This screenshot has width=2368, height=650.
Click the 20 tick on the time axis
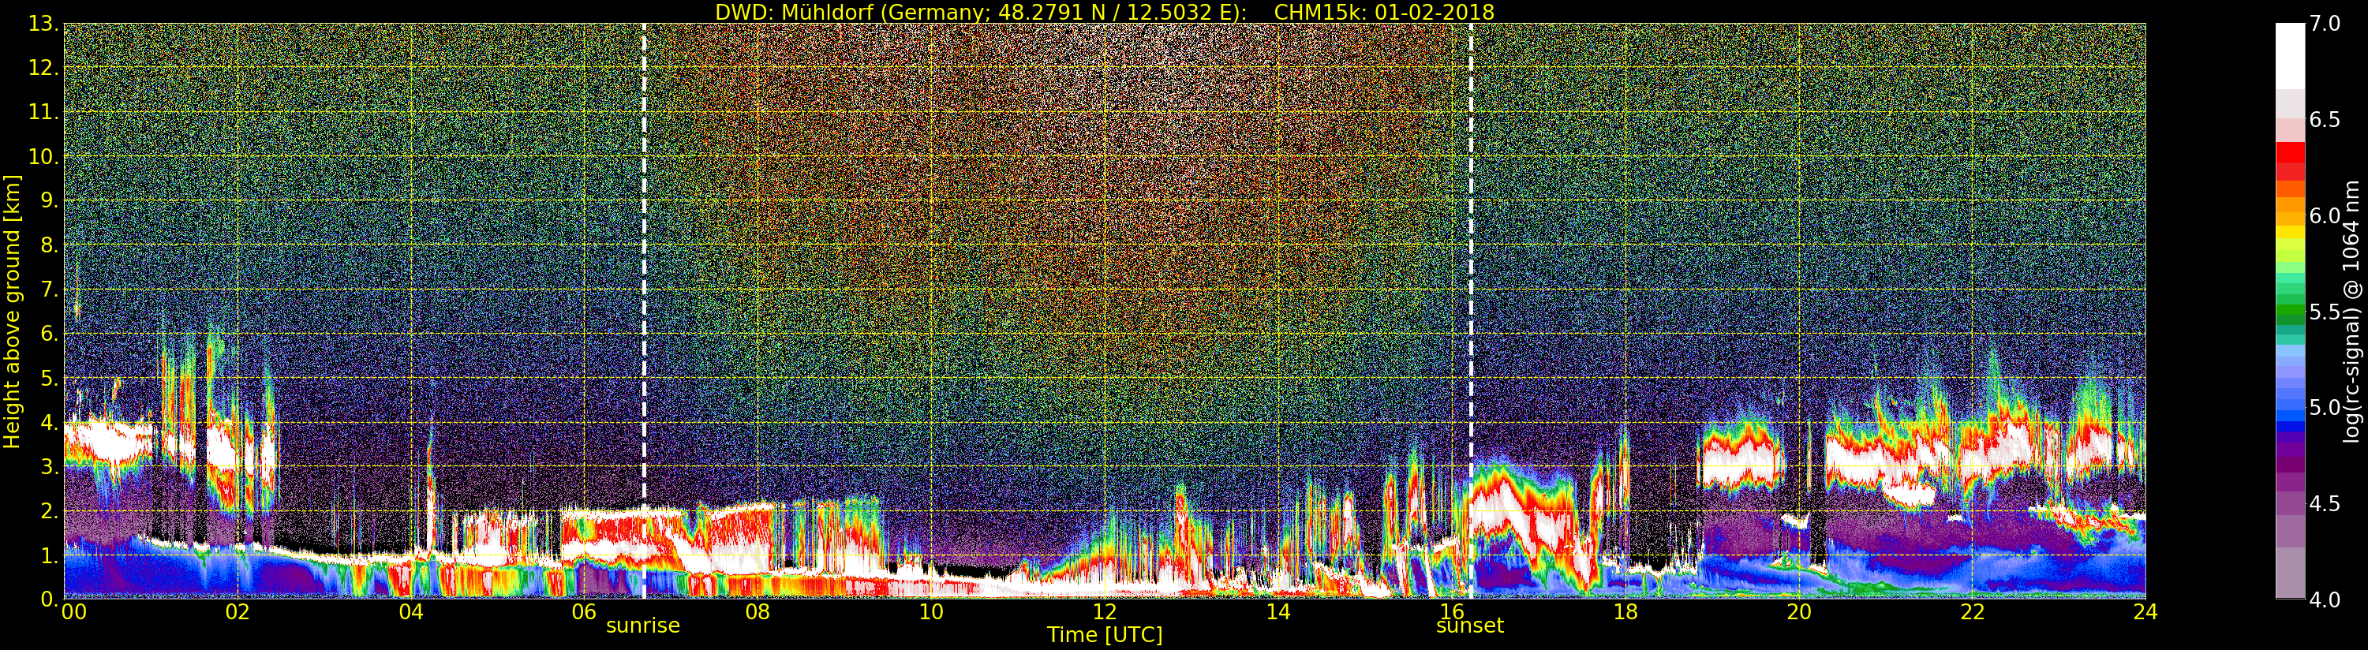tap(1798, 612)
